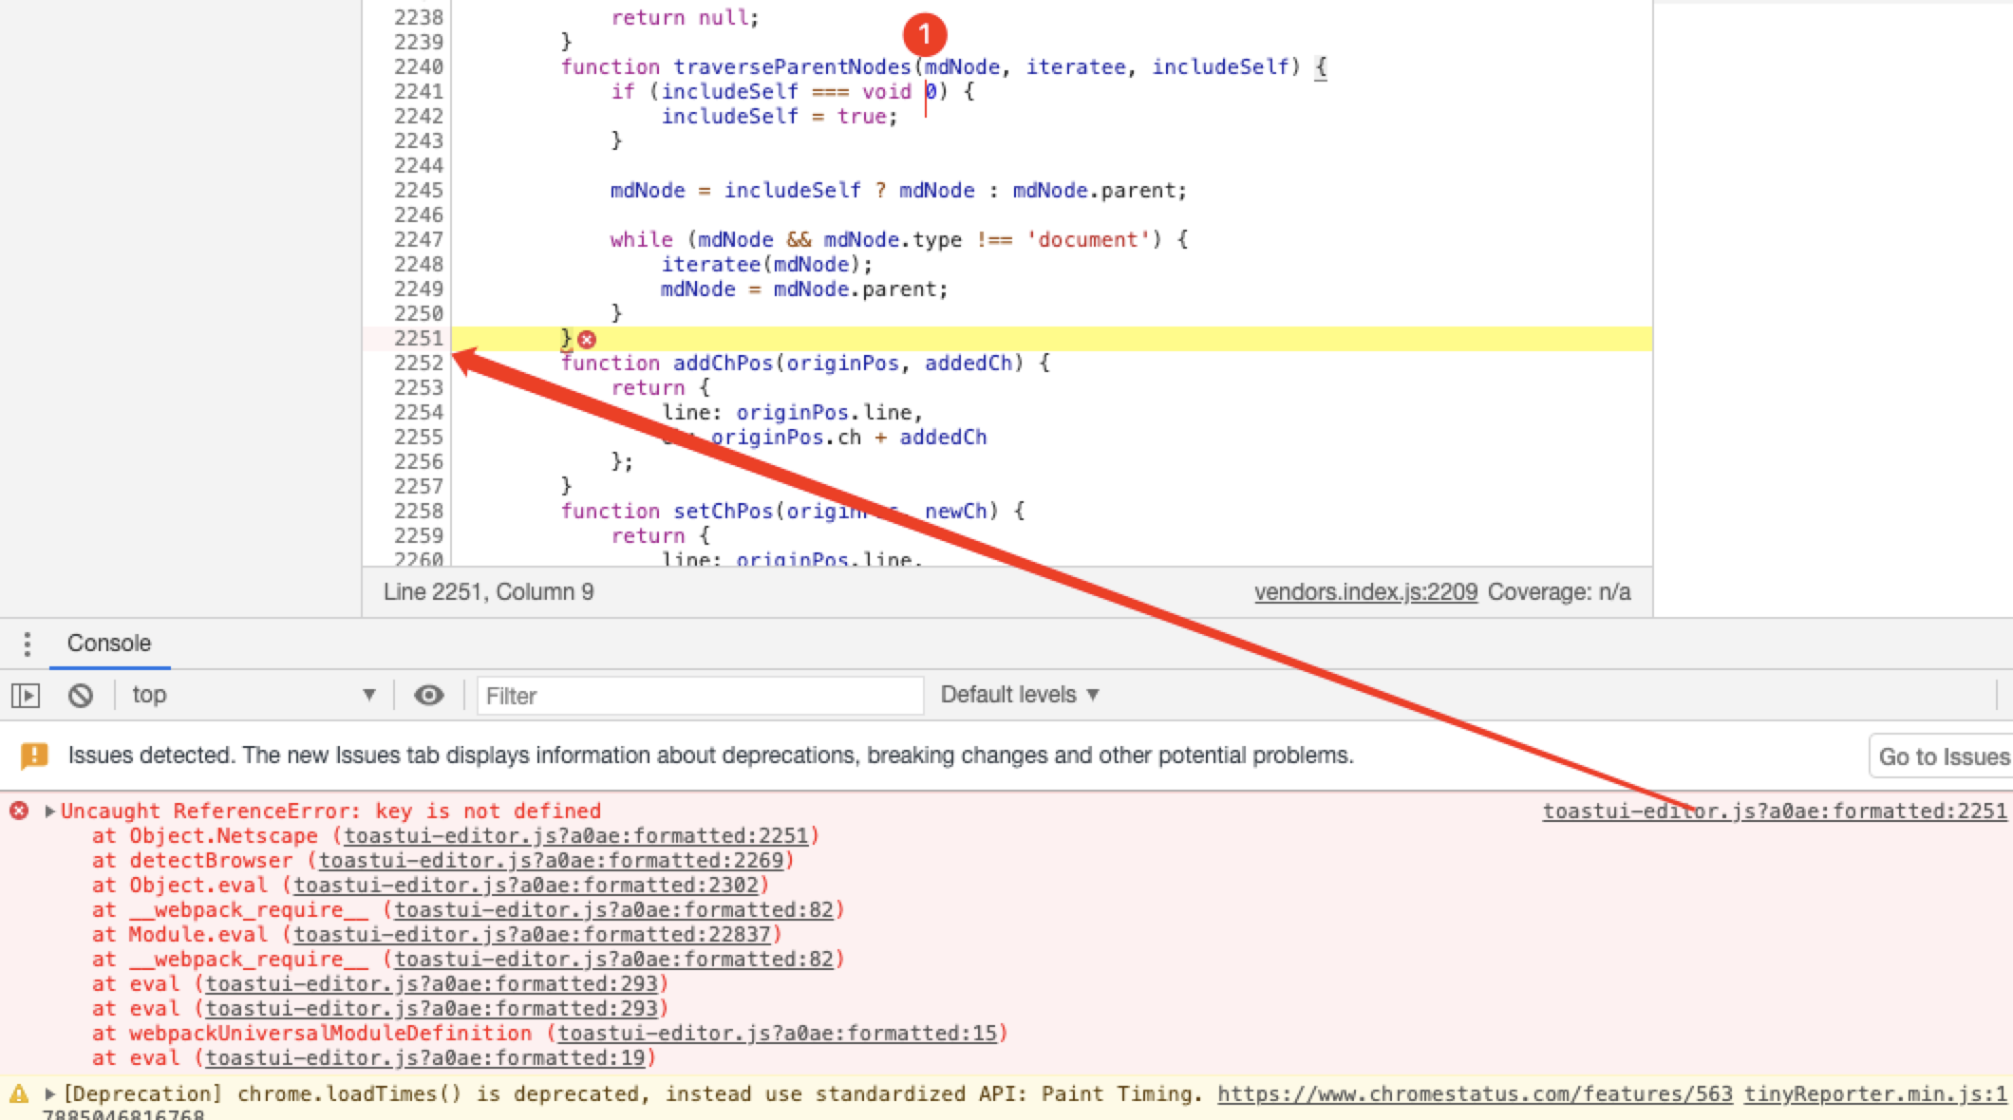This screenshot has width=2013, height=1120.
Task: Toggle the console sidebar panel
Action: (28, 695)
